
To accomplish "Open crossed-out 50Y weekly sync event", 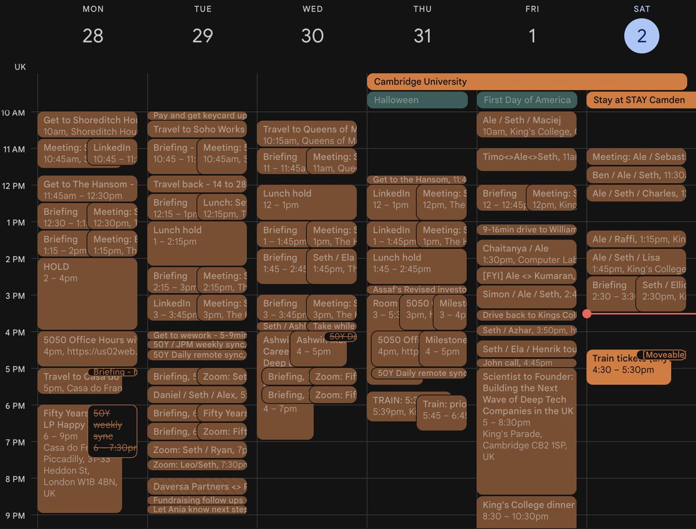I will click(113, 432).
